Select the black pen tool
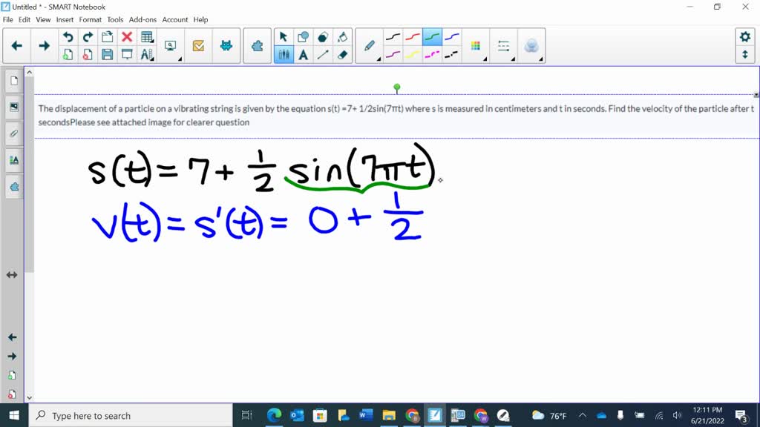The height and width of the screenshot is (427, 760). click(x=392, y=36)
